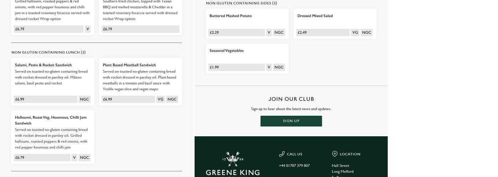This screenshot has height=177, width=498.
Task: Click the VG badge on Plant Based Meatball Sandwich
Action: [160, 99]
